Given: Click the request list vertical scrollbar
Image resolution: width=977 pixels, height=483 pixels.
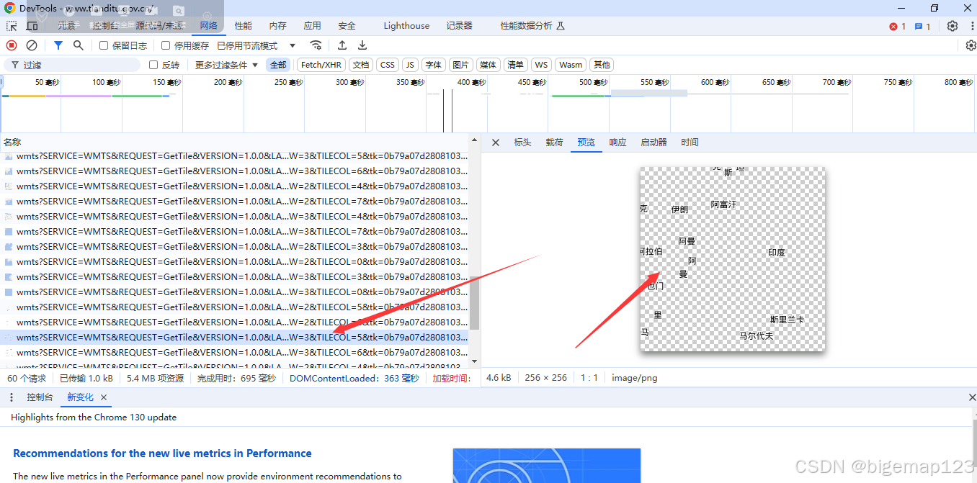Looking at the screenshot, I should point(475,304).
